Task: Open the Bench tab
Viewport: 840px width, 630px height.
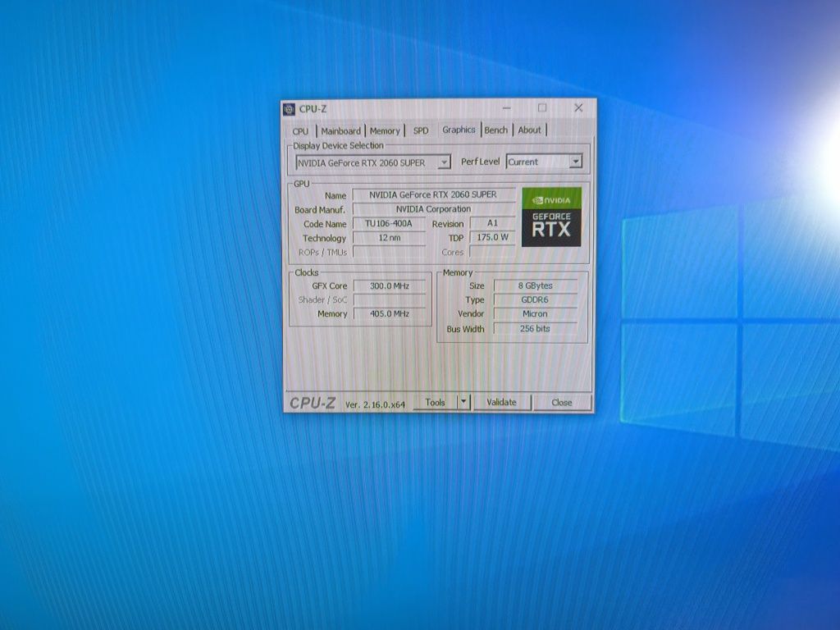Action: click(x=496, y=130)
